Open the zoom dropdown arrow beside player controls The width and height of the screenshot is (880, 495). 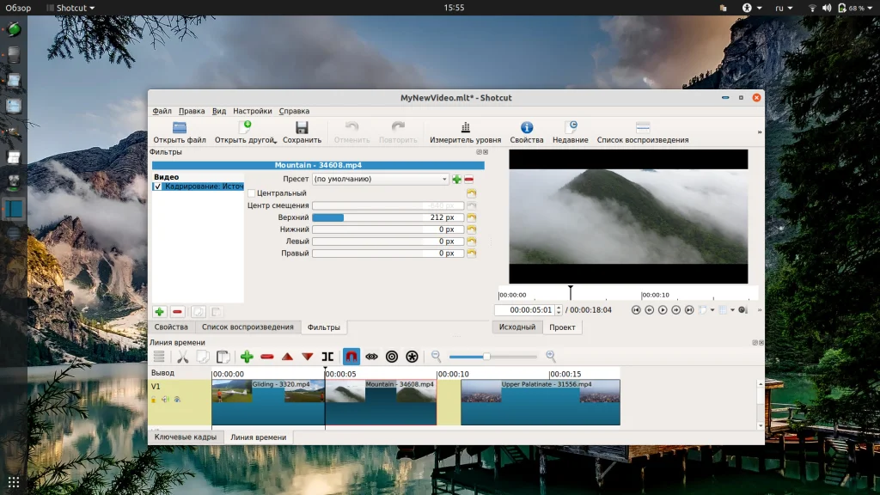coord(712,310)
